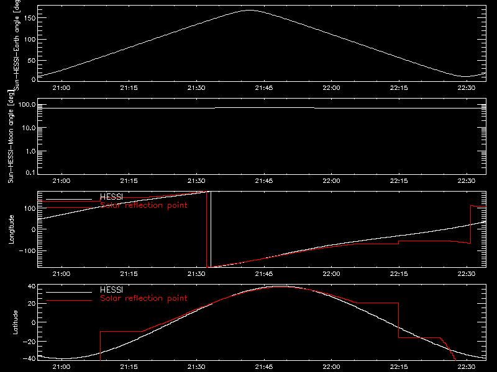Image resolution: width=497 pixels, height=372 pixels.
Task: Click 21:00 under the Earth angle plot
Action: pos(61,88)
